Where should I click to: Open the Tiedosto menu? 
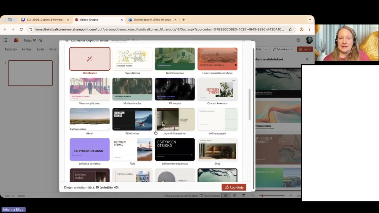[11, 49]
